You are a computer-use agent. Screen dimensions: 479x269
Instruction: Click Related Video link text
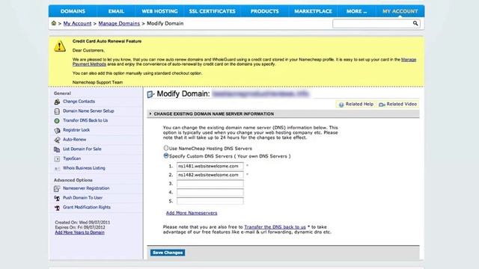click(x=401, y=104)
